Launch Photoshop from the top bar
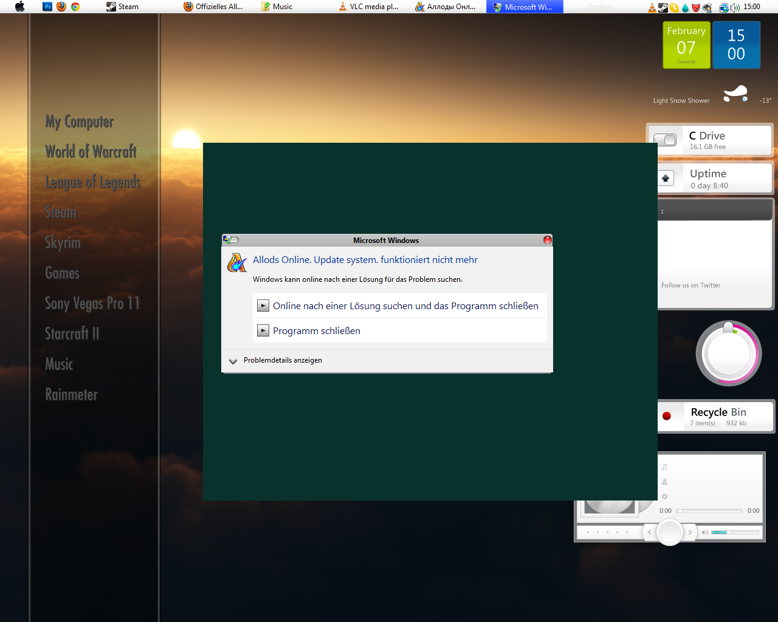This screenshot has width=778, height=622. 47,7
